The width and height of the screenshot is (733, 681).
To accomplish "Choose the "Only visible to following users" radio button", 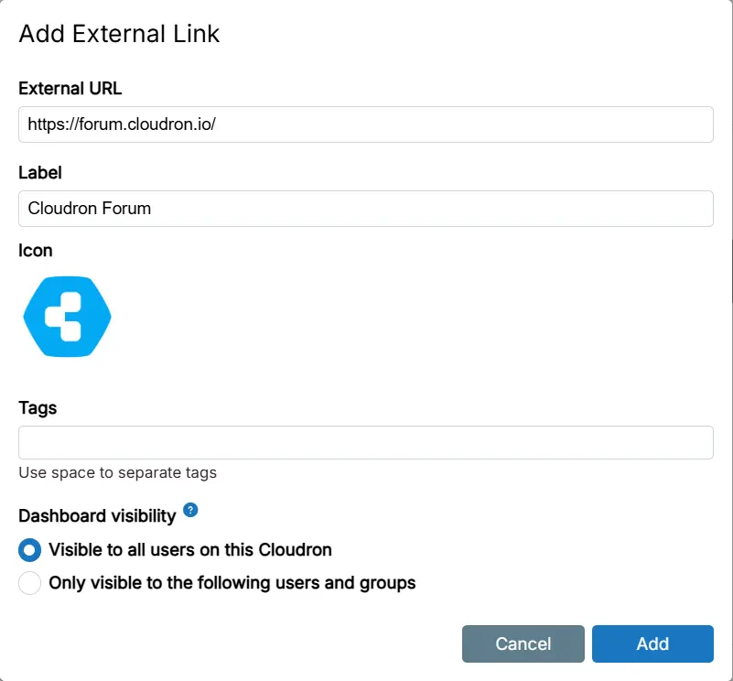I will [30, 583].
